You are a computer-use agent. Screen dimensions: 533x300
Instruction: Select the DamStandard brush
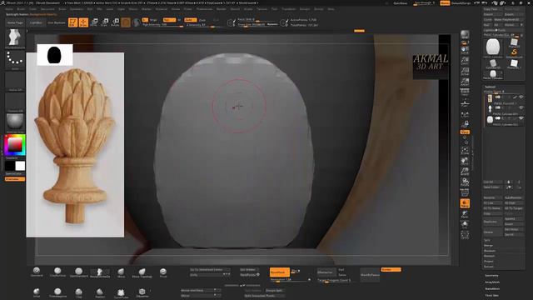78,272
